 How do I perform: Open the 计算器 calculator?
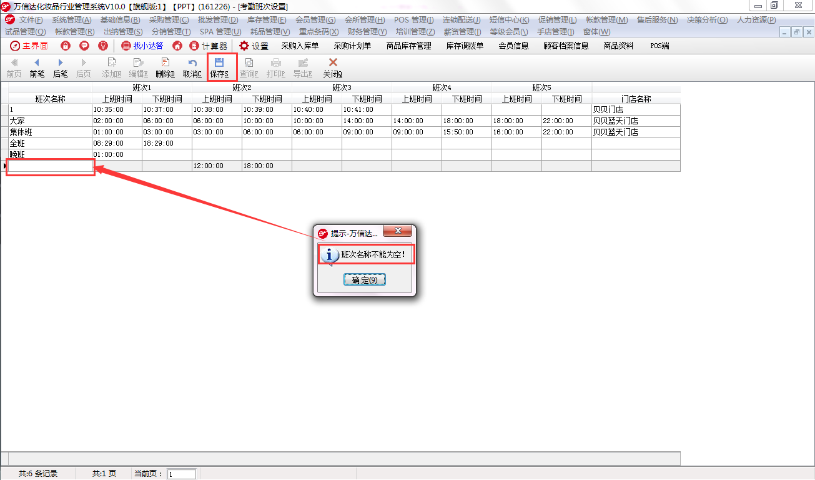point(209,46)
